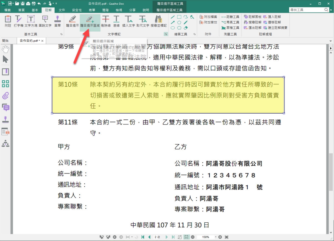Image resolution: width=334 pixels, height=241 pixels.
Task: Select the line drawing tool
Action: click(173, 17)
